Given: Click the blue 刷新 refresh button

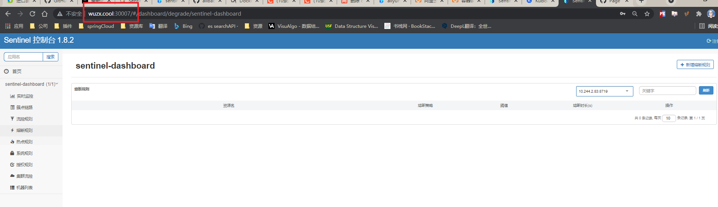Looking at the screenshot, I should tap(706, 90).
